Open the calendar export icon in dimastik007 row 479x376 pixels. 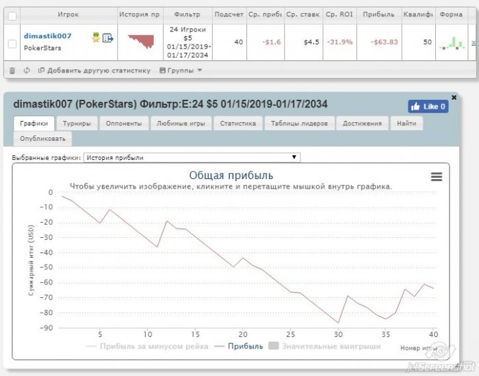108,38
